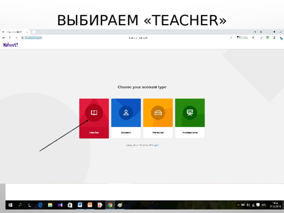284x213 pixels.
Task: Switch to Paint on the taskbar
Action: click(x=120, y=205)
